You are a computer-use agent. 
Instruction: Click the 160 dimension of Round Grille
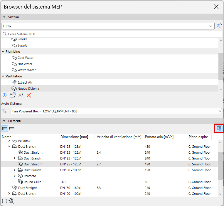(63, 182)
